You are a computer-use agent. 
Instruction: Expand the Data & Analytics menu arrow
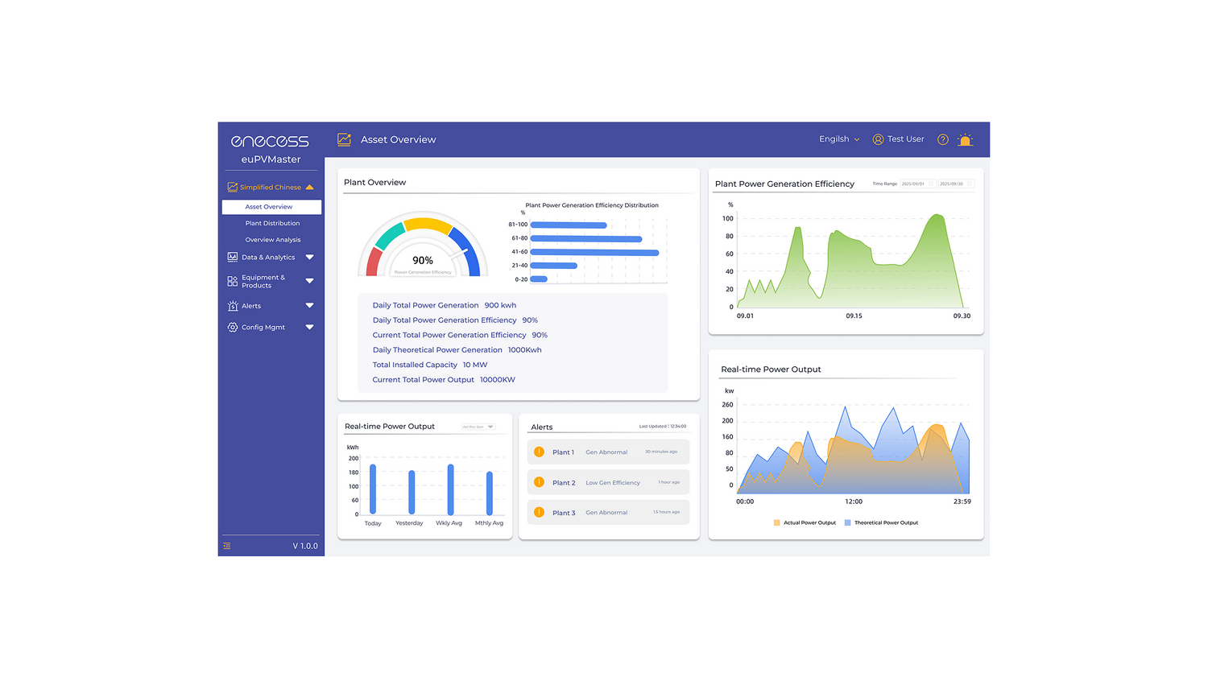click(309, 258)
